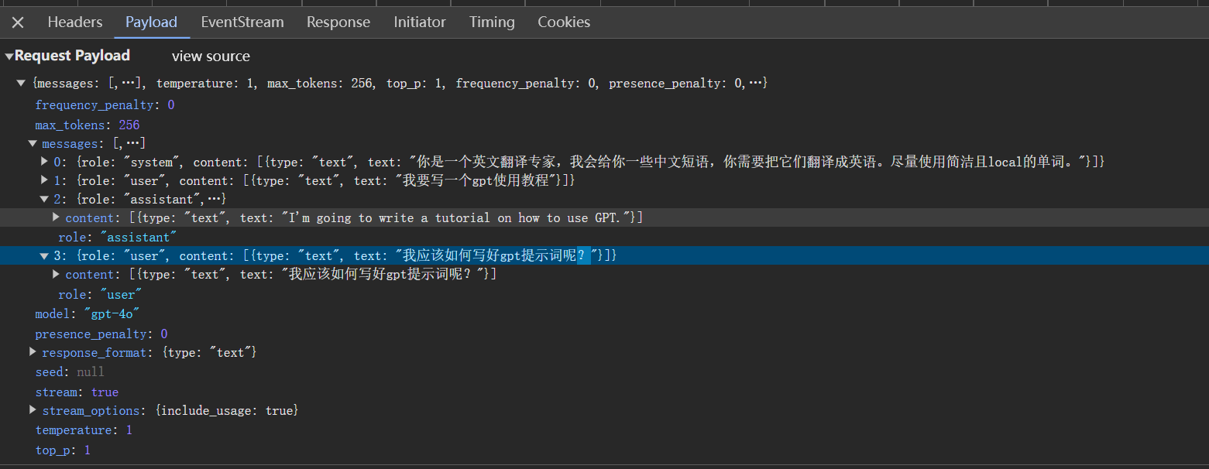The height and width of the screenshot is (469, 1209).
Task: Switch to the EventStream tab
Action: [242, 22]
